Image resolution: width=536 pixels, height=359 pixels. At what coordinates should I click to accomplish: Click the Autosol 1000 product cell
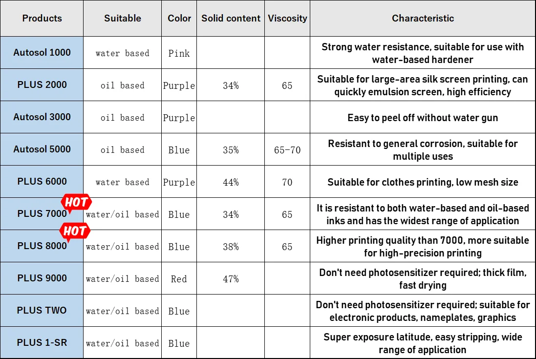pos(42,53)
